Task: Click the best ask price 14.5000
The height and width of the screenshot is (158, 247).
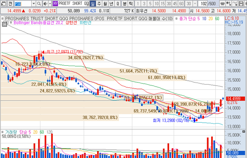Action: tap(159, 11)
